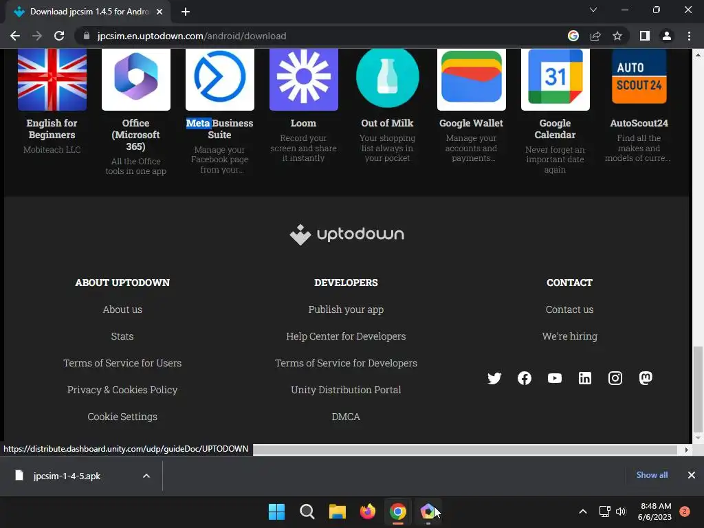Open Uptodown's Mastodon profile icon

coord(646,378)
